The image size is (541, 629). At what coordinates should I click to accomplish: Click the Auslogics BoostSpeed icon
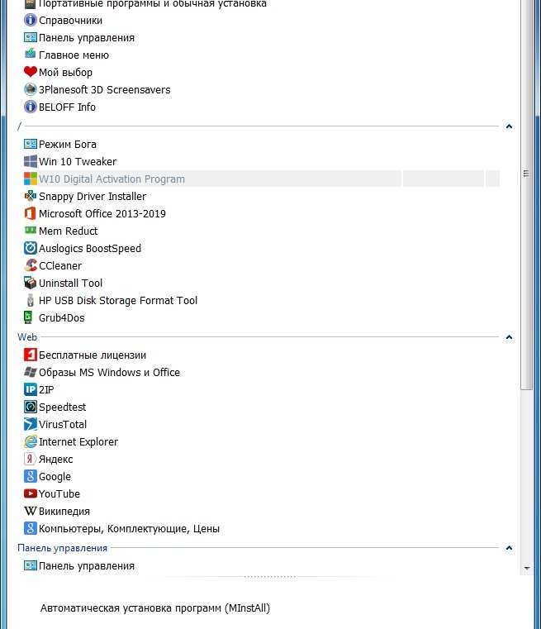30,248
